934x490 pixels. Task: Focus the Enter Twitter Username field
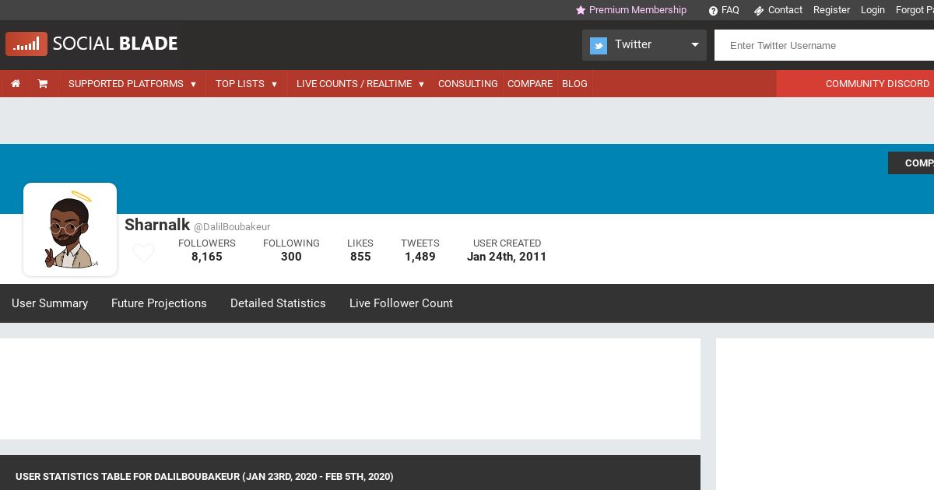coord(824,45)
